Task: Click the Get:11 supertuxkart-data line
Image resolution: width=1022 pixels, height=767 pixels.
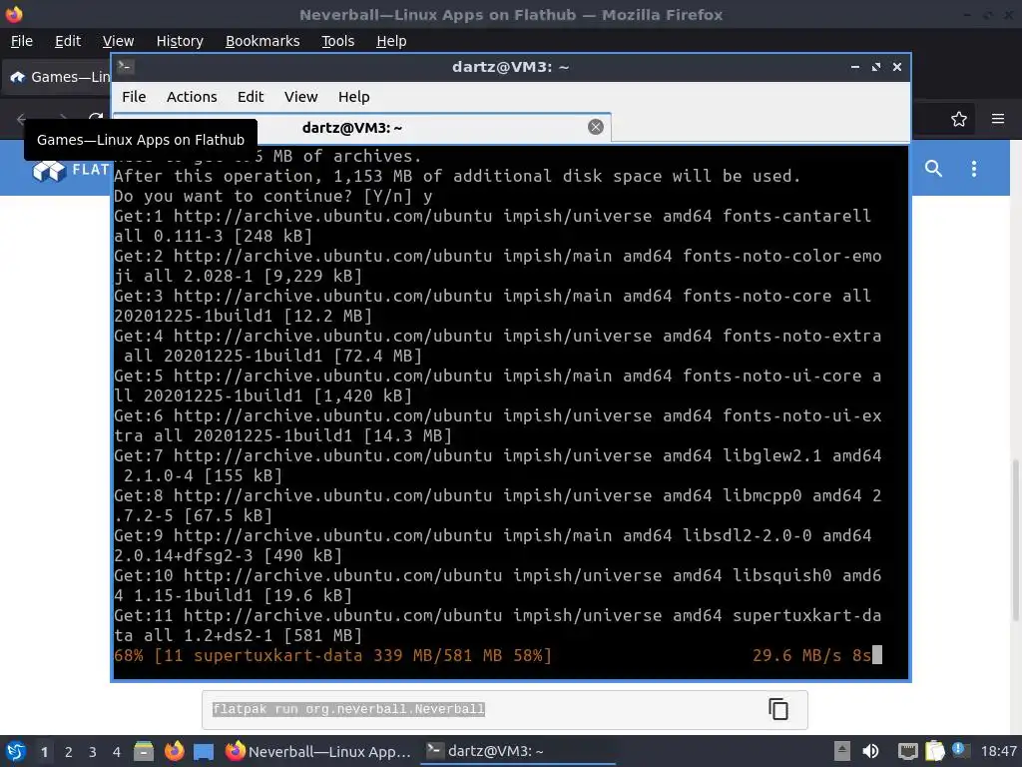Action: [x=497, y=625]
